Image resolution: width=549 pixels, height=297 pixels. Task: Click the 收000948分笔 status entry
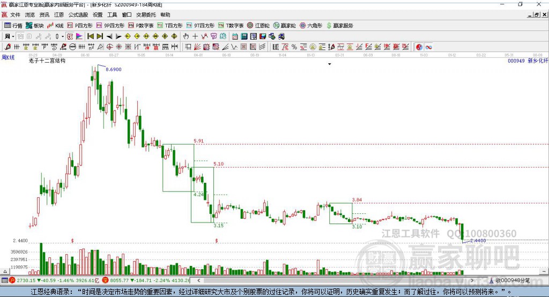point(509,280)
